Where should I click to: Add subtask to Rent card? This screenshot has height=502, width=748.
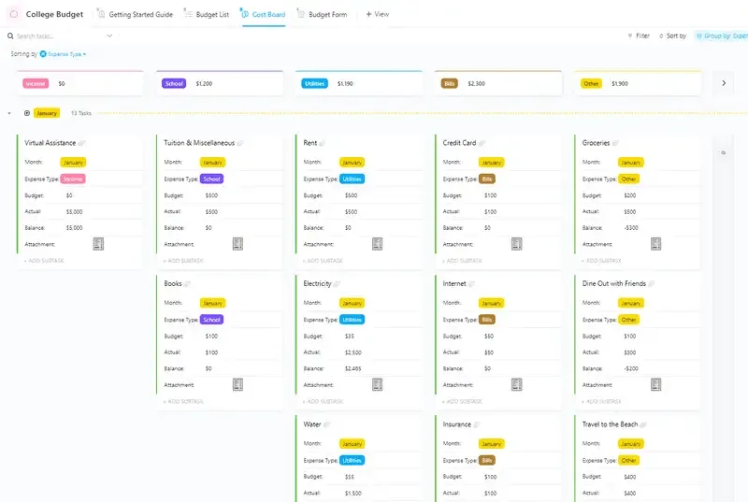(323, 261)
